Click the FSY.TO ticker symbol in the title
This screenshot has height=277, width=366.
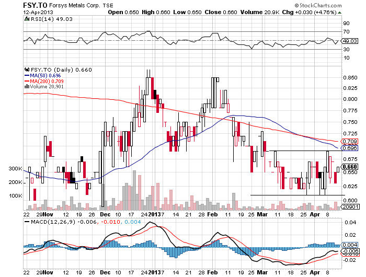35,5
